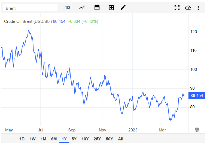Click the Mar date axis label
207x145 pixels.
(162, 130)
